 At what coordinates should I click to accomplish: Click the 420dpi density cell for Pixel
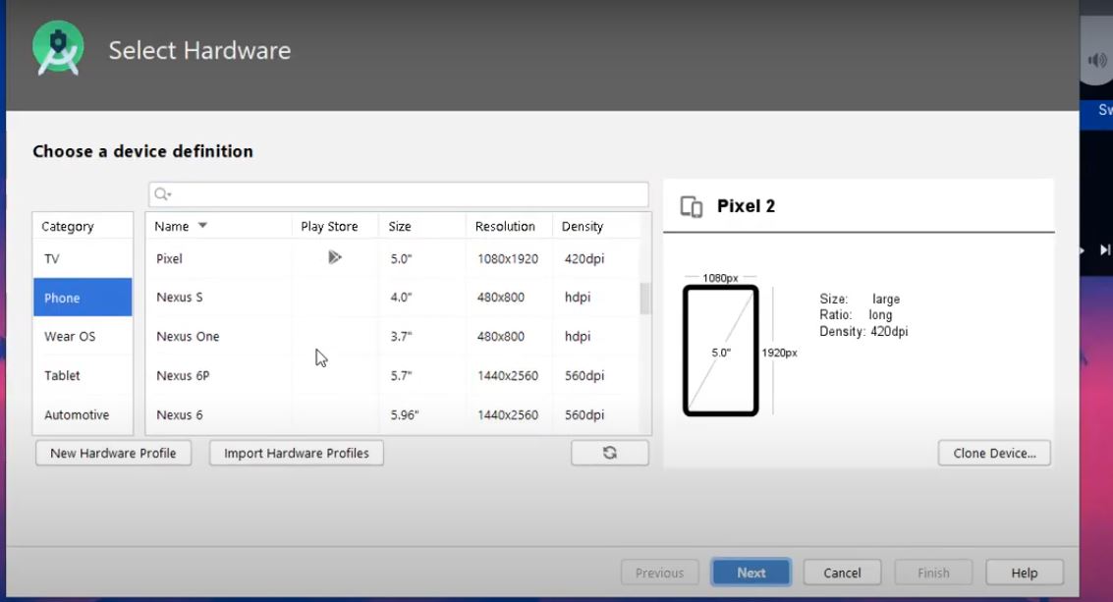584,258
